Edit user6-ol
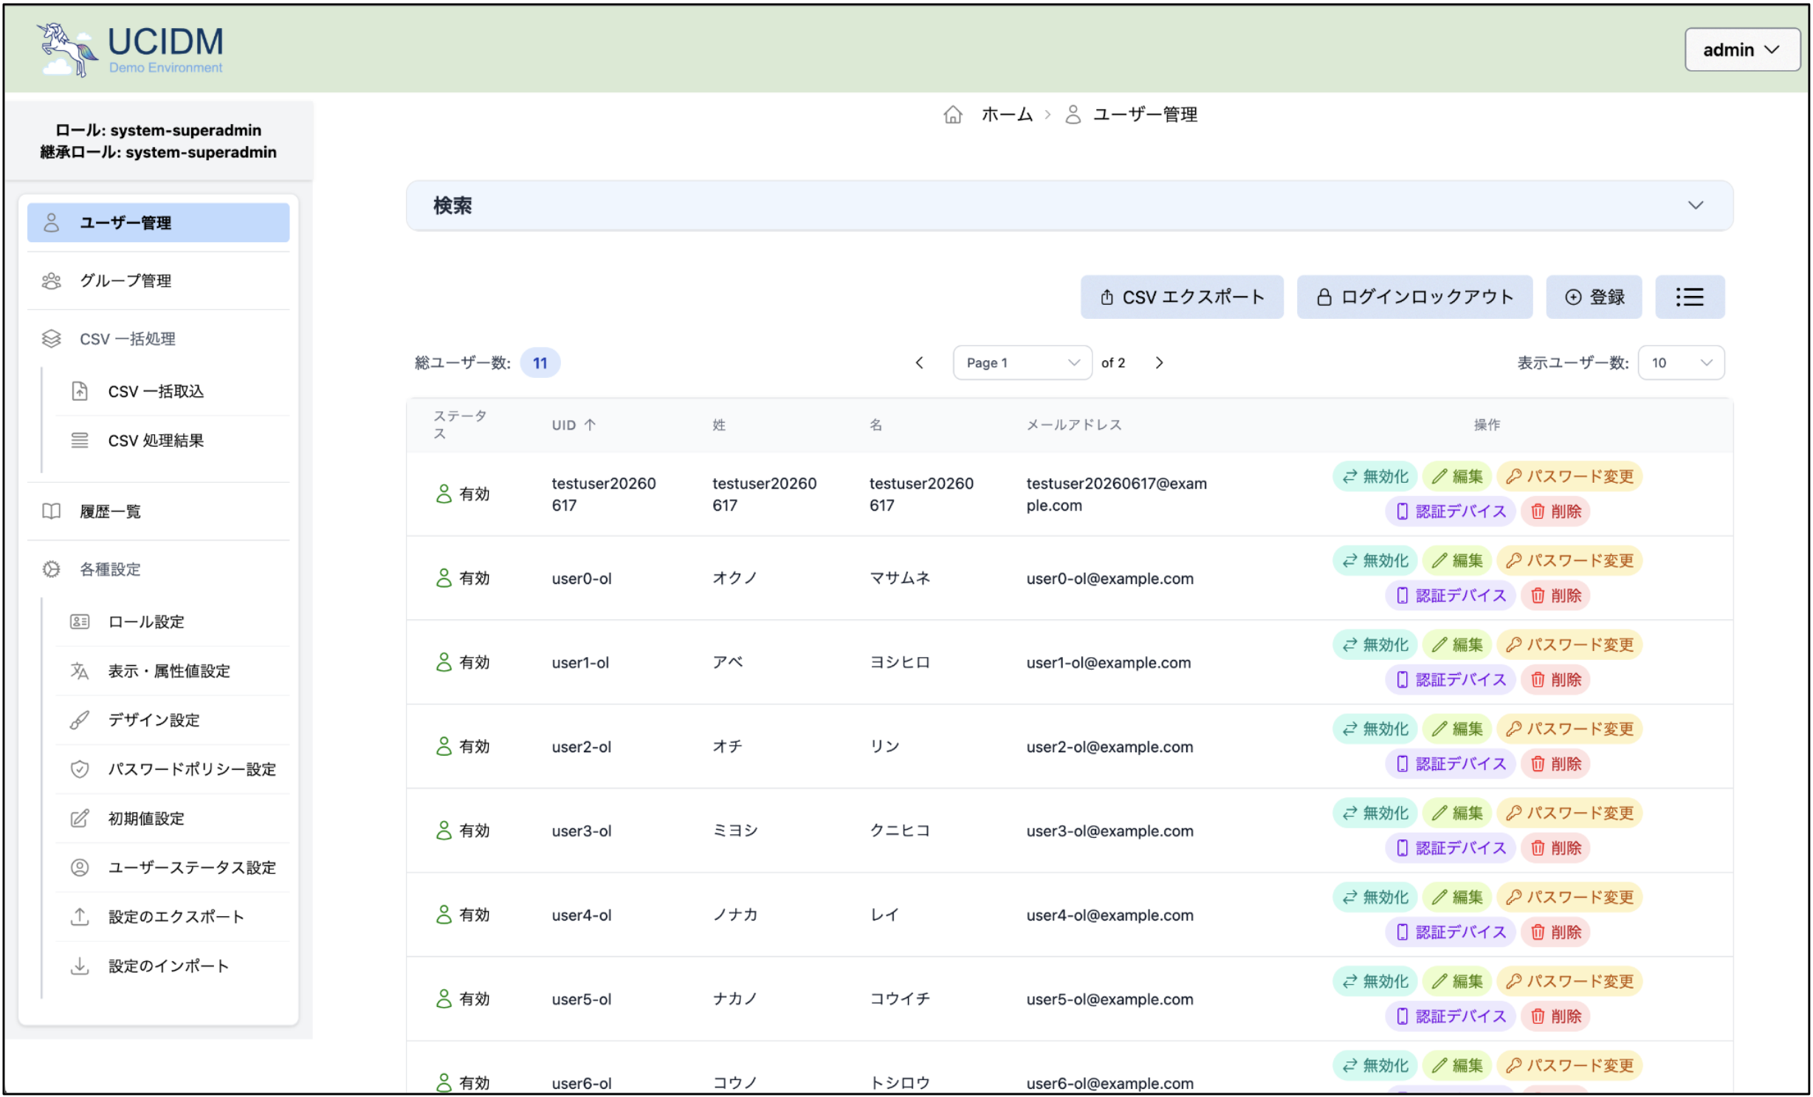This screenshot has height=1097, width=1813. tap(1456, 1065)
